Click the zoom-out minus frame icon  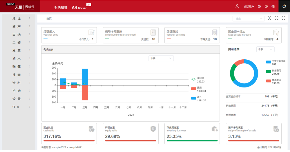[x=276, y=18]
